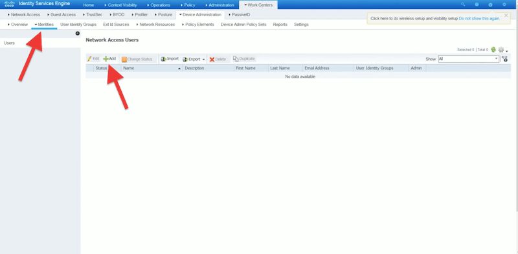Screen dimensions: 518x254
Task: Click the First Name column header
Action: pyautogui.click(x=251, y=68)
